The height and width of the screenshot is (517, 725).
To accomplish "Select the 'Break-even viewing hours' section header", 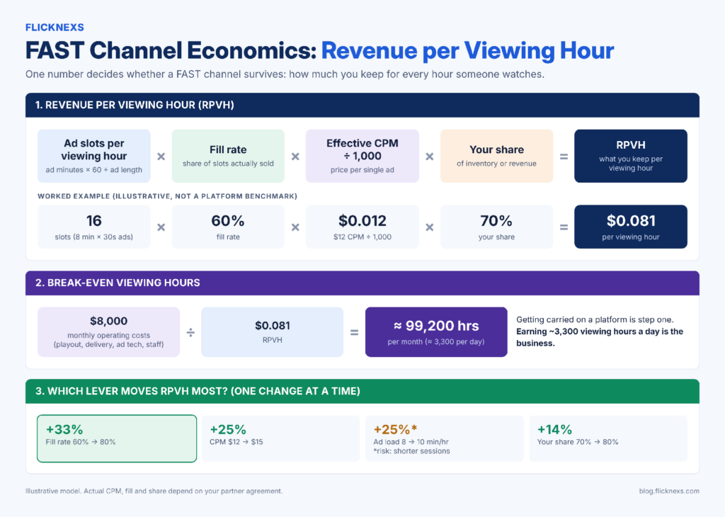I will click(x=362, y=283).
